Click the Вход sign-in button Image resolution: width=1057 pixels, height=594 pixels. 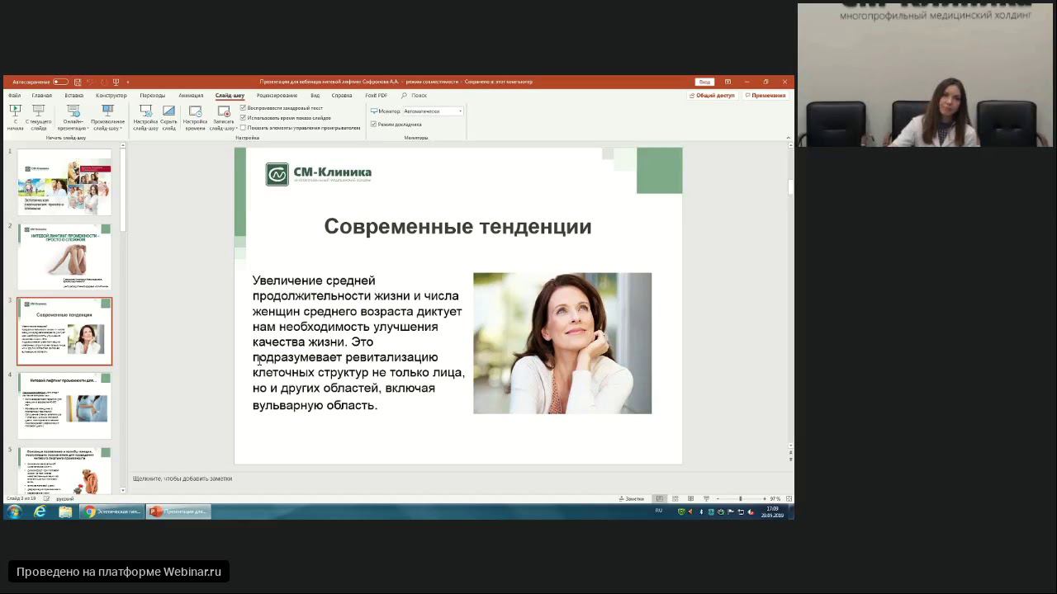point(704,82)
